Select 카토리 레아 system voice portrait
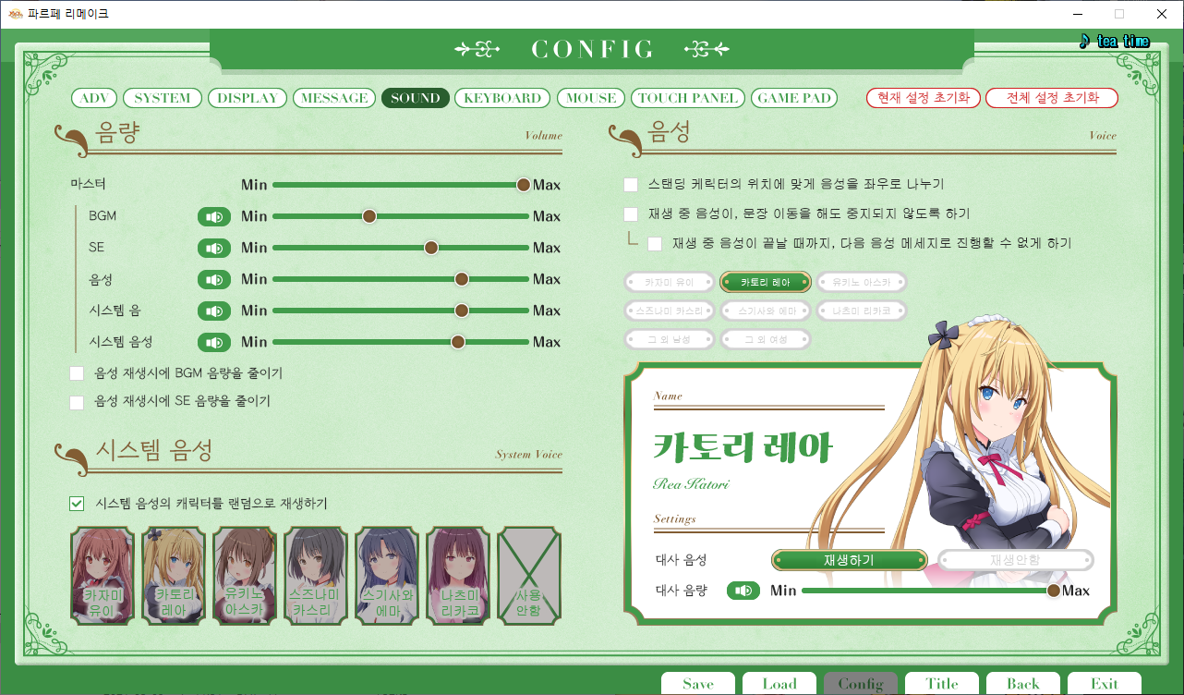Viewport: 1184px width, 695px height. 174,575
